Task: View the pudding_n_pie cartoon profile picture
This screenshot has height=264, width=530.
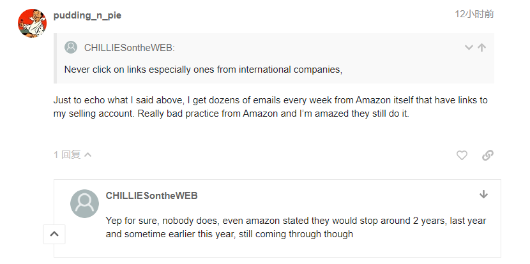Action: (x=32, y=24)
